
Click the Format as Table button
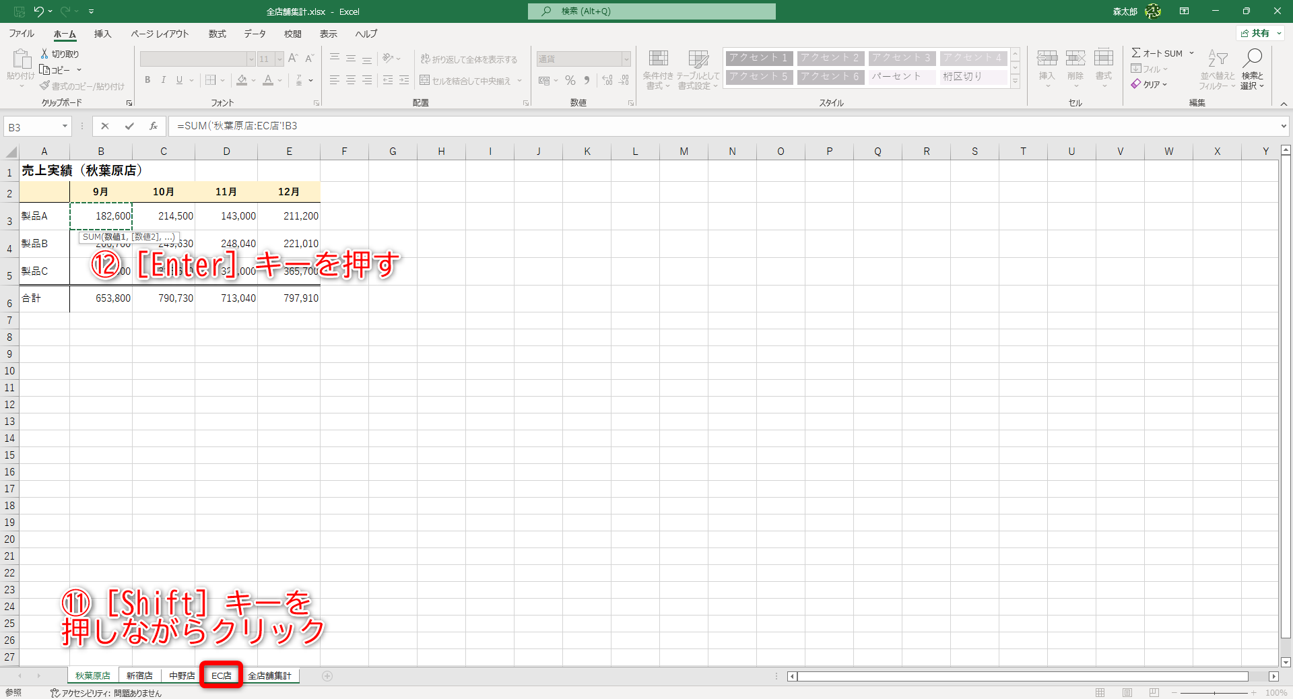coord(698,69)
